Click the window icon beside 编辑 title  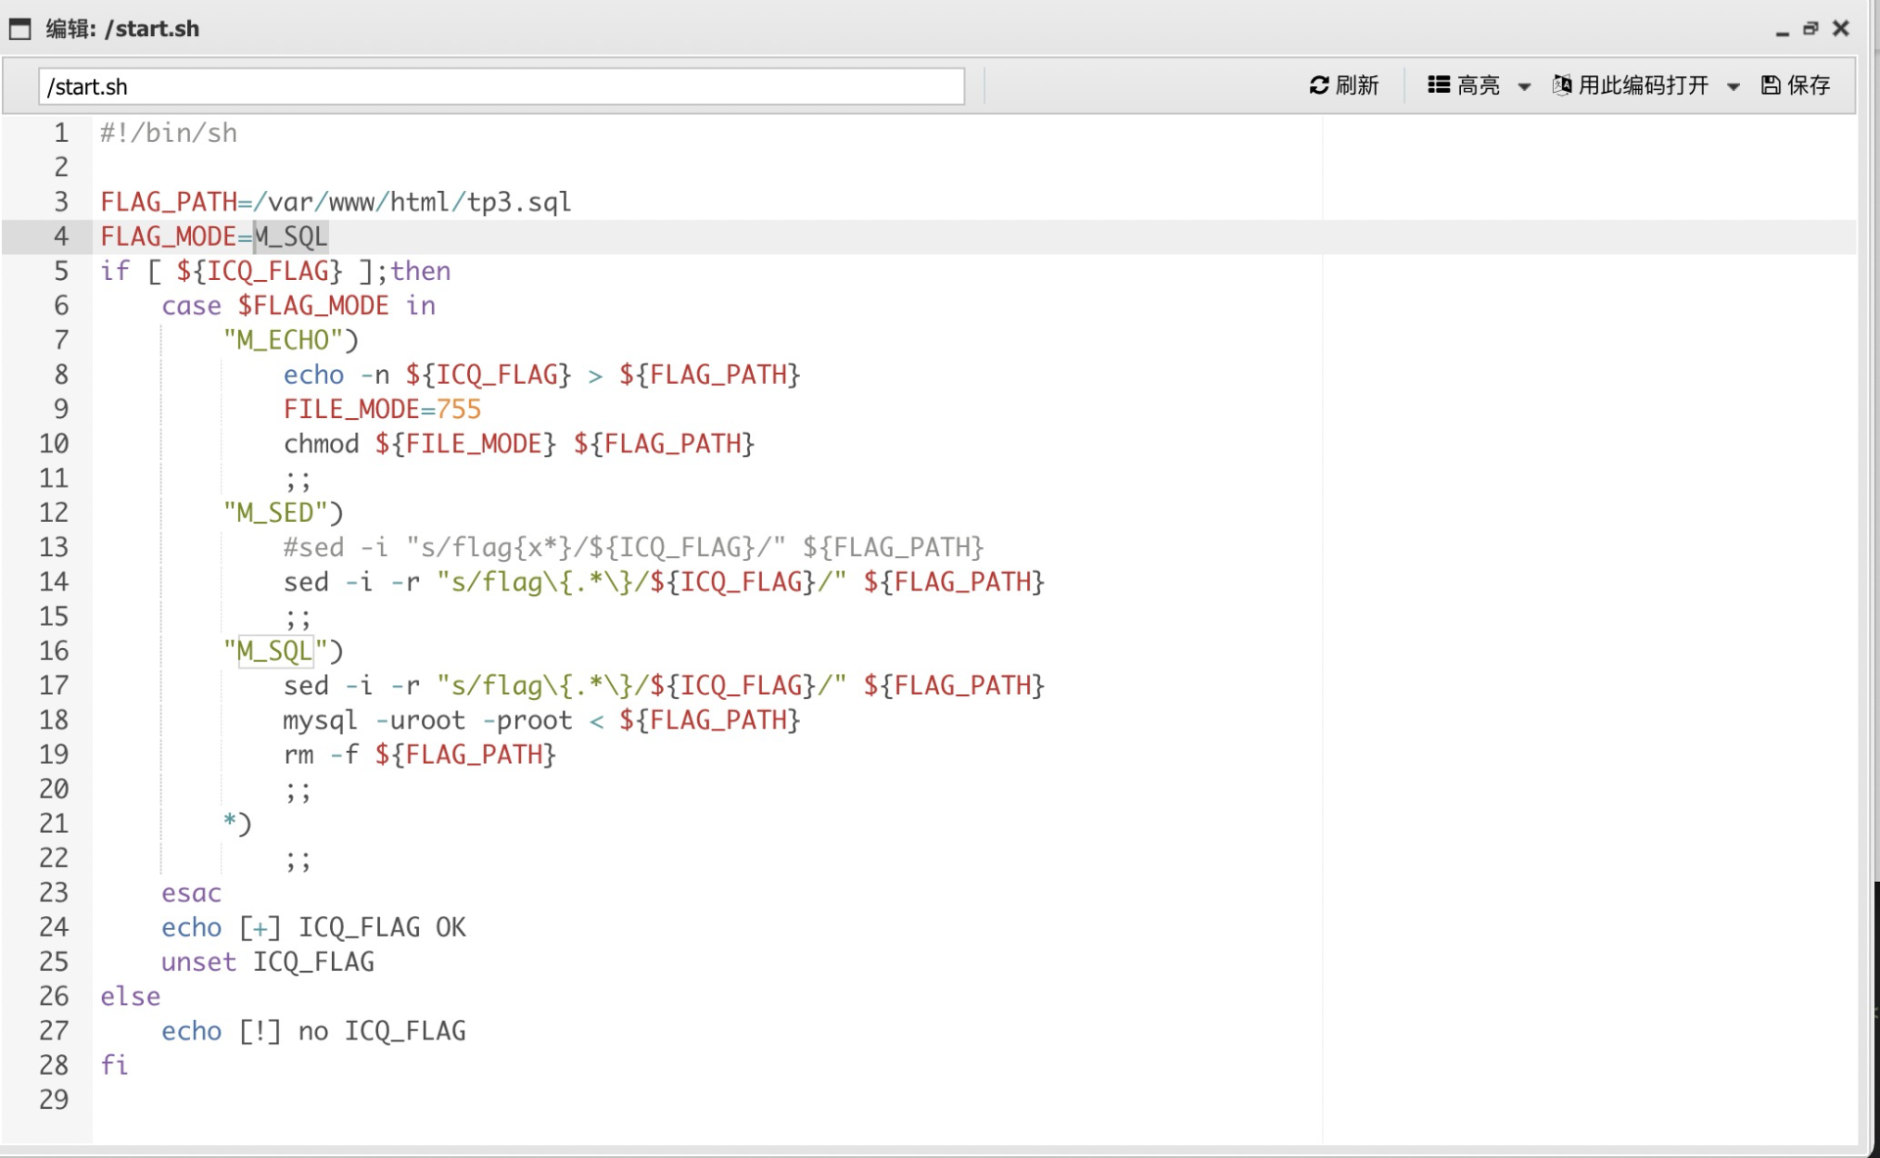click(20, 29)
